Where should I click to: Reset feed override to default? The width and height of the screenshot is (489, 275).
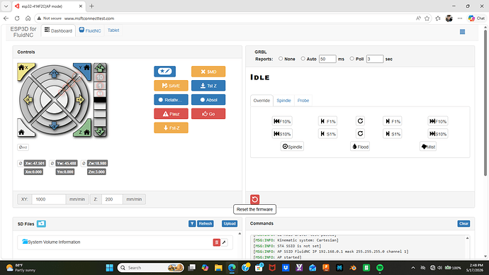(x=360, y=121)
